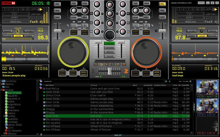Viewport: 220px width, 137px height.
Task: Switch to the efectos panel tab
Action: (x=110, y=52)
